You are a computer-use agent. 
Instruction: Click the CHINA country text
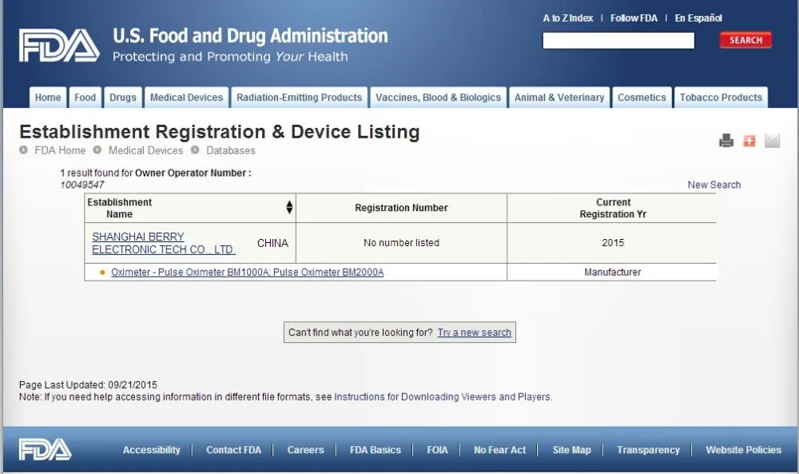(x=272, y=243)
